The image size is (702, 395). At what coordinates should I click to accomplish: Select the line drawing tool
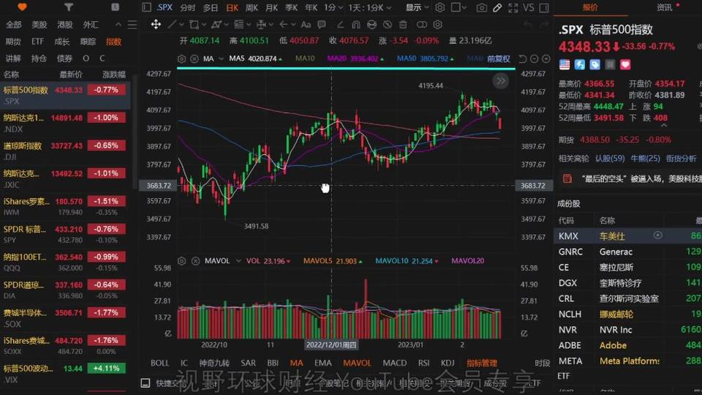click(171, 24)
